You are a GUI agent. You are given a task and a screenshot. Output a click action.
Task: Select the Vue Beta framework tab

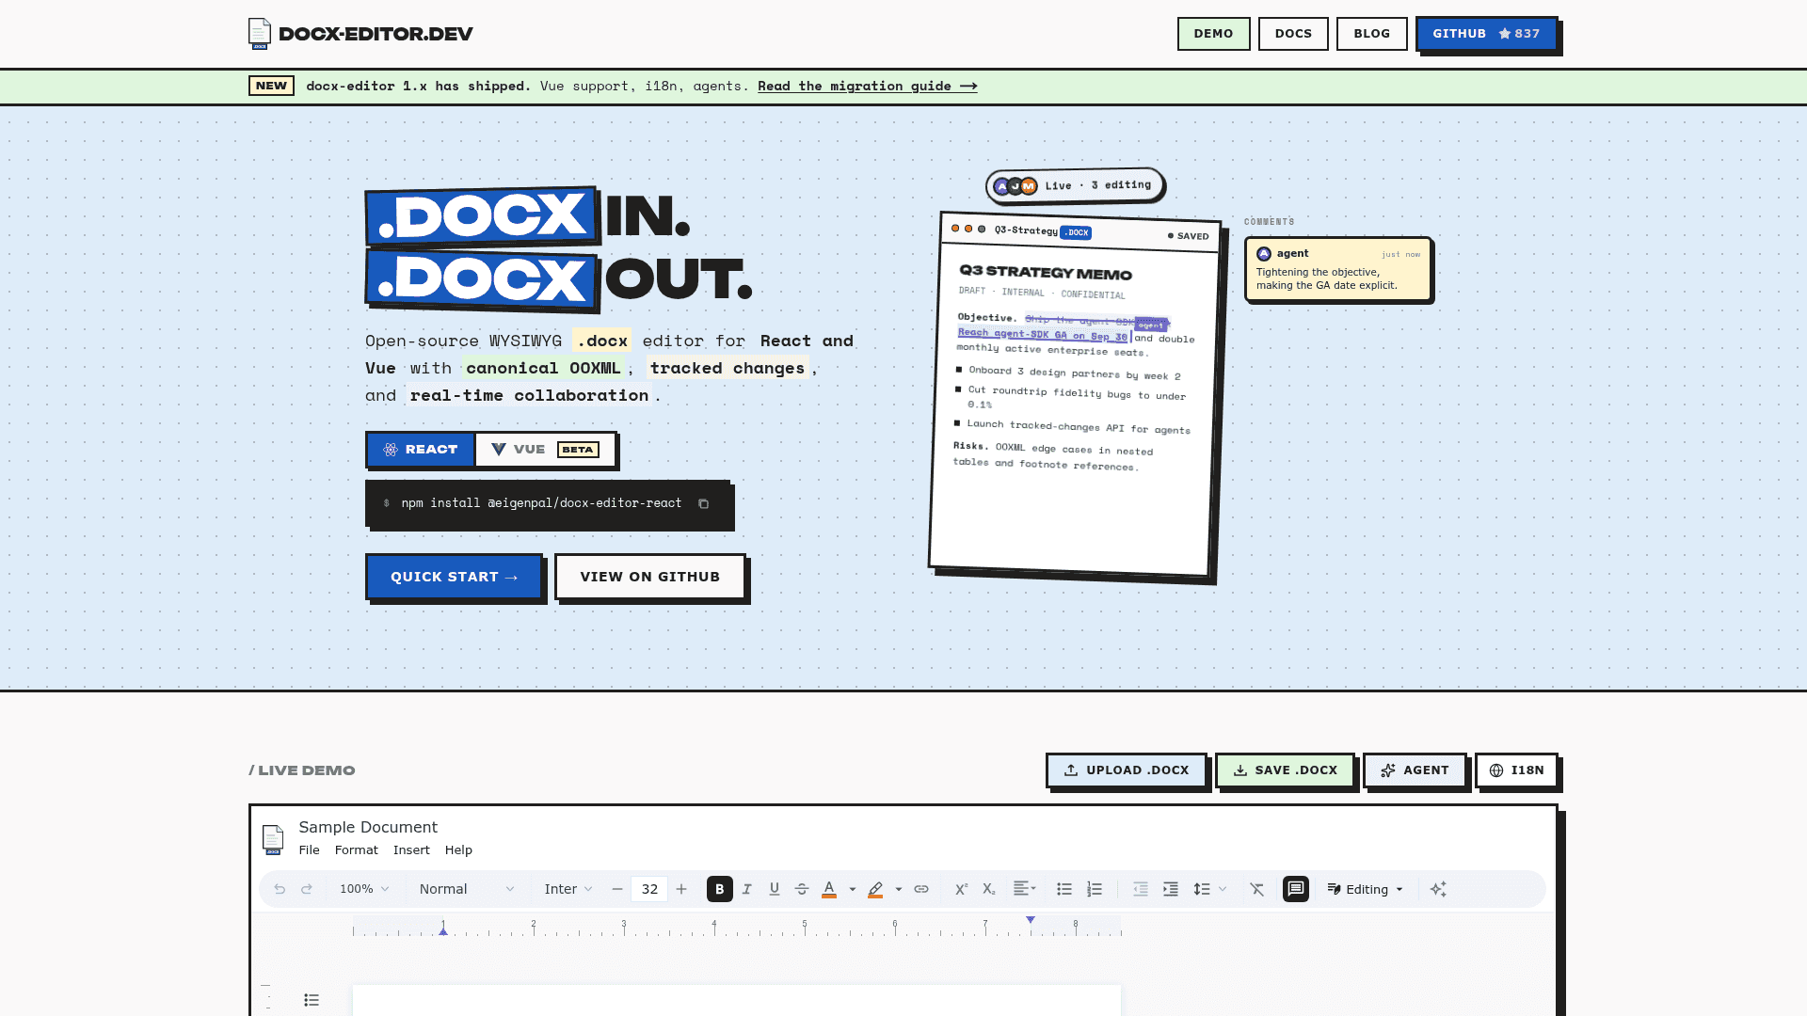point(545,450)
